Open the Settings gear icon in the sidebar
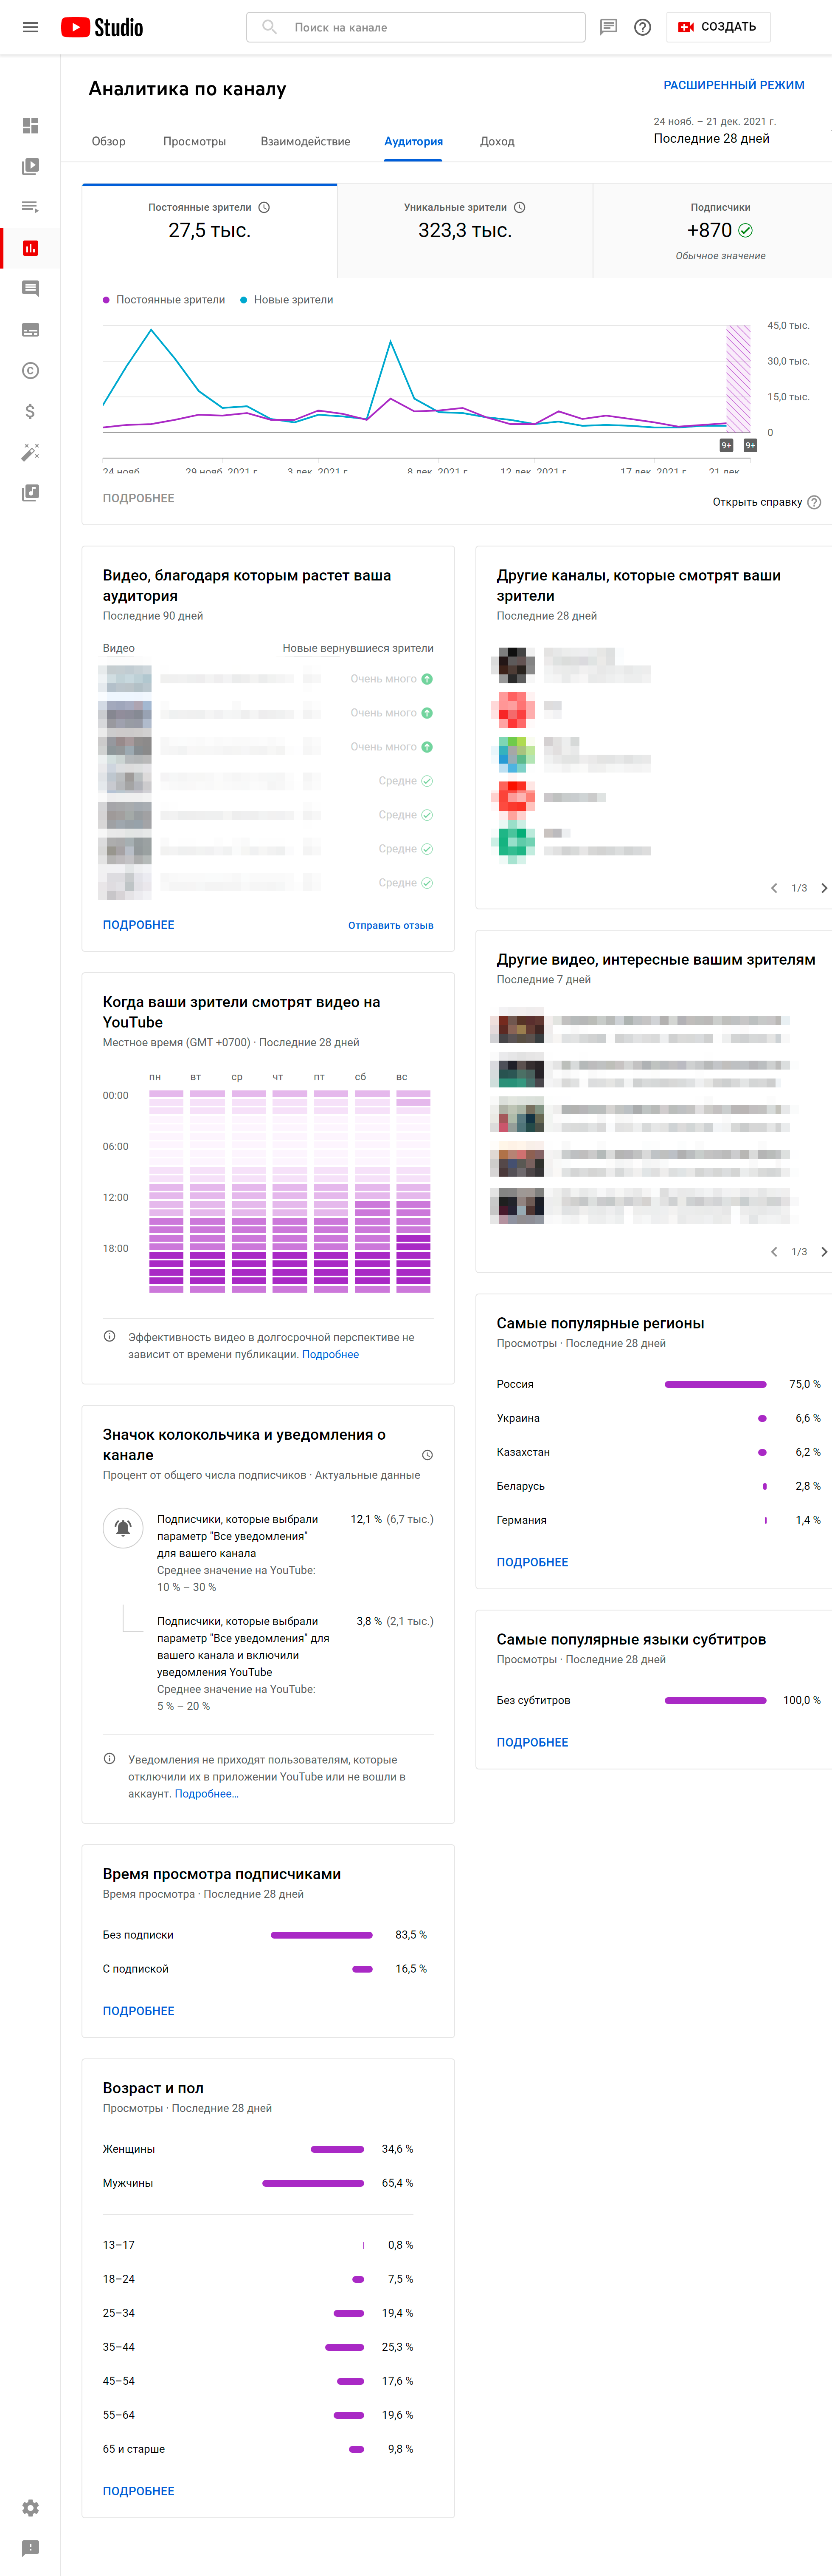 (30, 2507)
